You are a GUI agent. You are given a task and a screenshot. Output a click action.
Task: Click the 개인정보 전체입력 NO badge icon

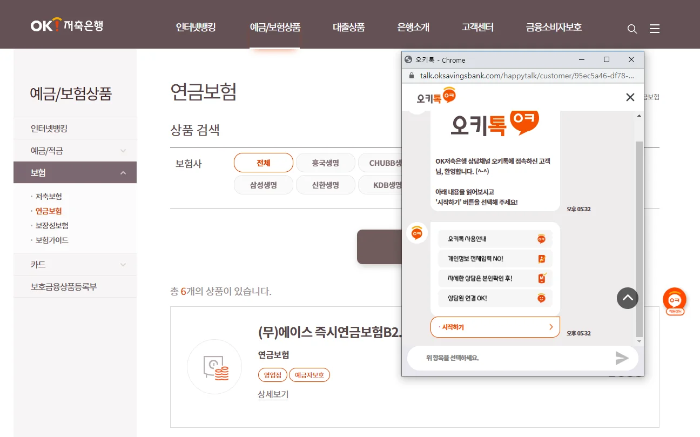coord(540,259)
